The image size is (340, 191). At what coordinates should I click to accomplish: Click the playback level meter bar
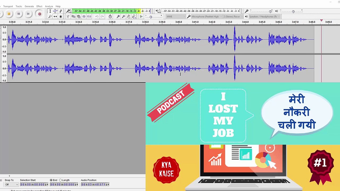(x=201, y=11)
